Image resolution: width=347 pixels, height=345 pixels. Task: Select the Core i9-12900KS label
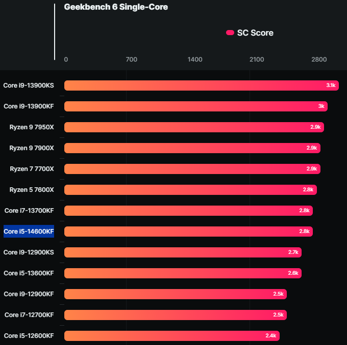tap(29, 252)
